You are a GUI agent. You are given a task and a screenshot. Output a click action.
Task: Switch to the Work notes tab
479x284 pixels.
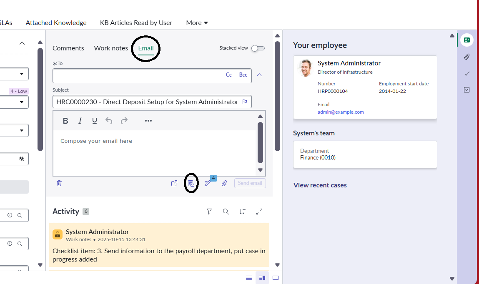[111, 48]
